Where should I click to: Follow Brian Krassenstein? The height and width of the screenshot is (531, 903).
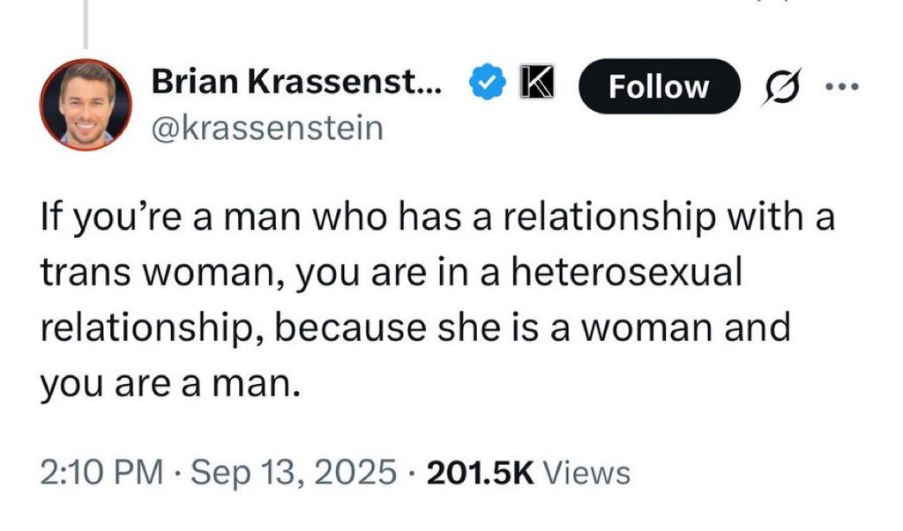coord(658,86)
